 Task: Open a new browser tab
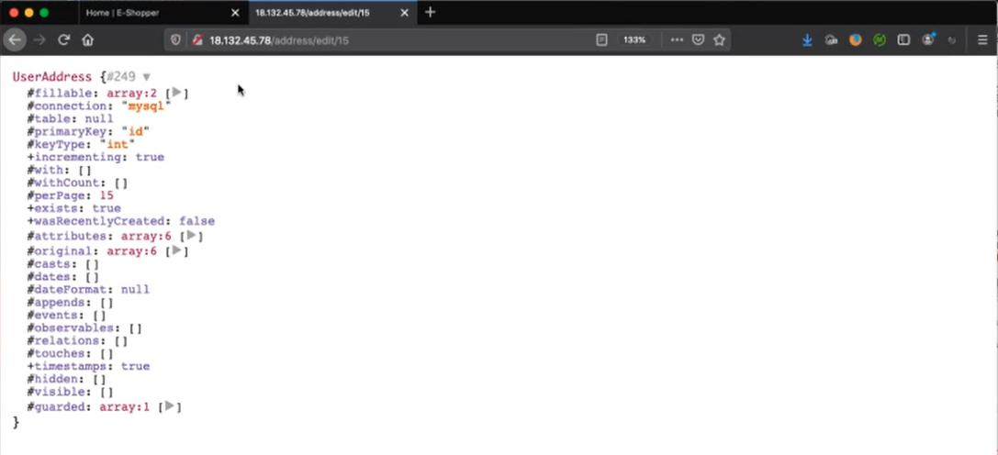pos(431,13)
